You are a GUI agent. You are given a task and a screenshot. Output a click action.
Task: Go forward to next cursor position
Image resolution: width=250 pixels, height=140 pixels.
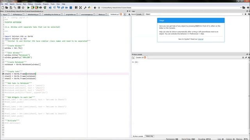point(99,8)
